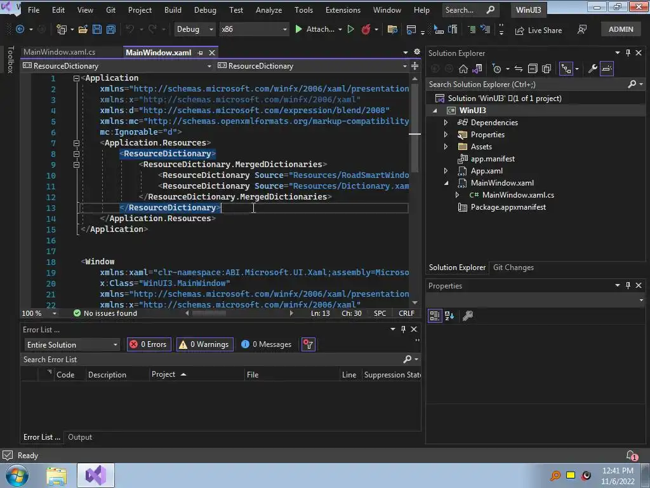The width and height of the screenshot is (650, 488).
Task: Click Start Without Debugging outline play icon
Action: [x=350, y=29]
